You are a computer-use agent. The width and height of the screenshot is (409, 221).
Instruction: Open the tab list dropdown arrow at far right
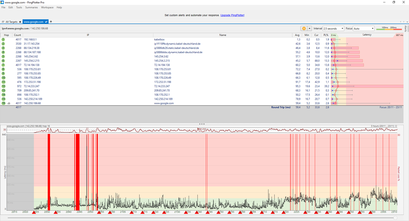407,22
